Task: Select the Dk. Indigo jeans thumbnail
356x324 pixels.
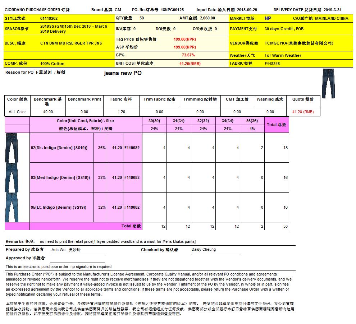Action: pyautogui.click(x=12, y=148)
